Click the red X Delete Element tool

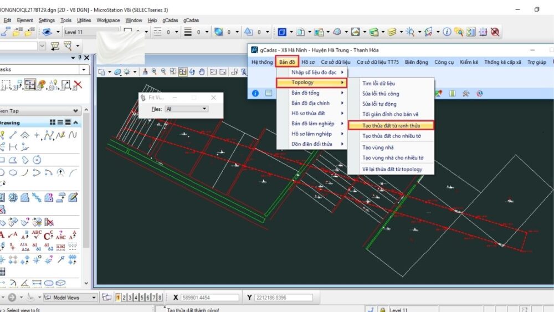coord(78,85)
